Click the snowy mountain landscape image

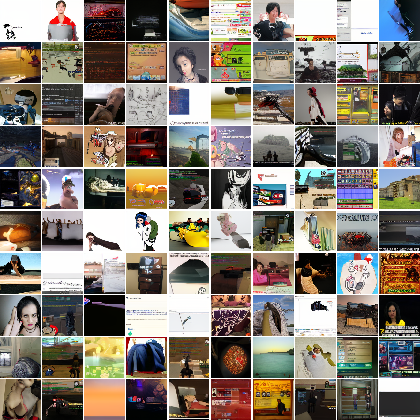[273, 105]
